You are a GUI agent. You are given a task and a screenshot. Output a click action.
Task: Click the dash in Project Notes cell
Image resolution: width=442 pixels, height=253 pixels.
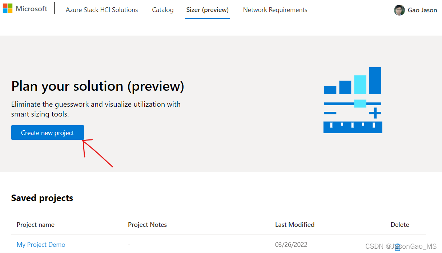pos(129,245)
